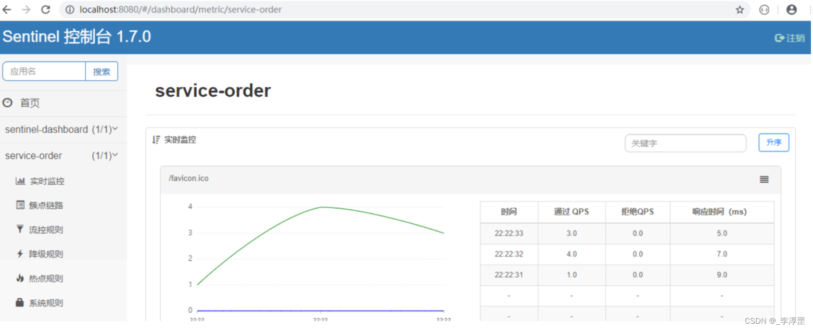The height and width of the screenshot is (330, 813).
Task: Click the 首页 dashboard clock icon
Action: pos(7,103)
